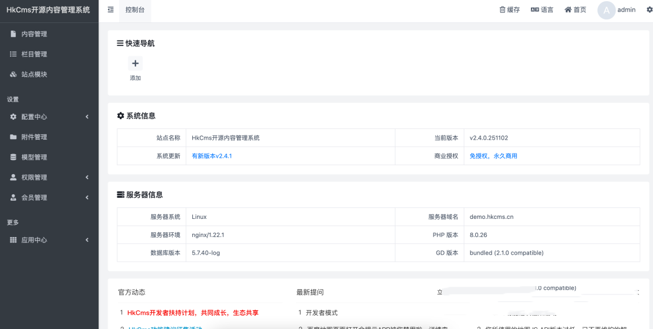Click the site name value HkCms开源内容管理系统
Image resolution: width=653 pixels, height=329 pixels.
[226, 138]
